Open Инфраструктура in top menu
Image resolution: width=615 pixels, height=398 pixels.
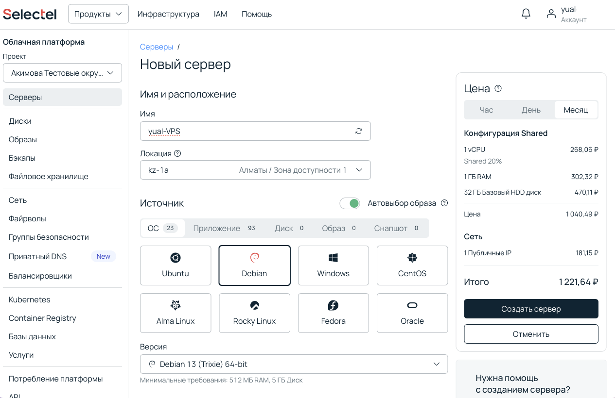pos(168,14)
